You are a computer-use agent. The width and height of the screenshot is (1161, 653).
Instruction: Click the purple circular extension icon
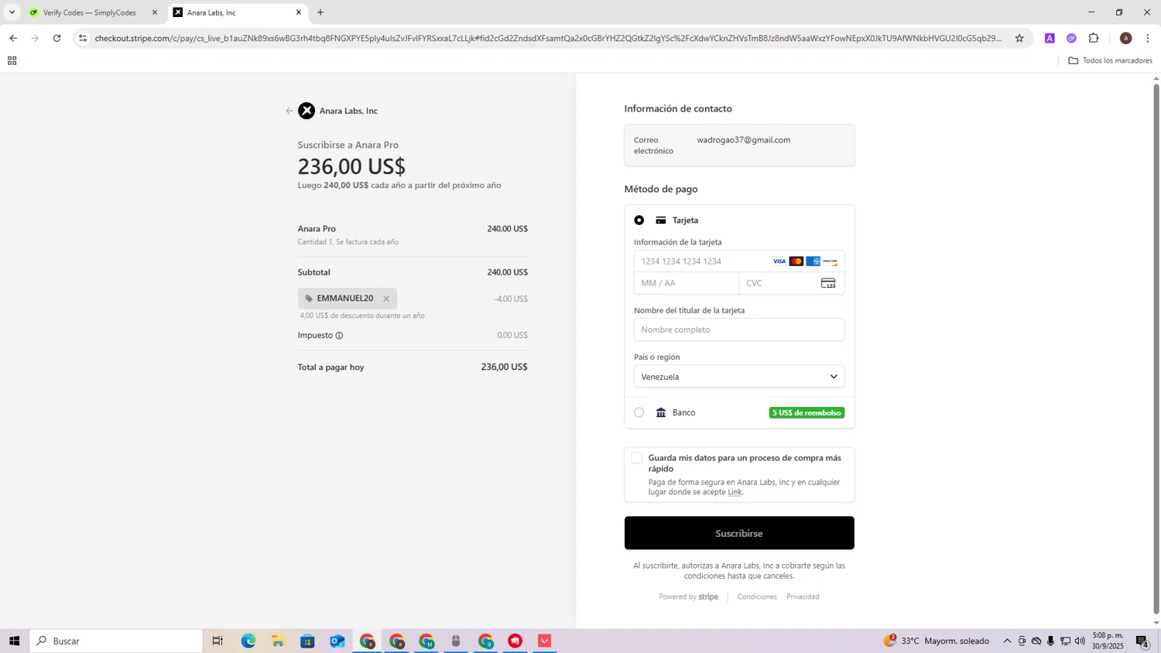click(1071, 38)
